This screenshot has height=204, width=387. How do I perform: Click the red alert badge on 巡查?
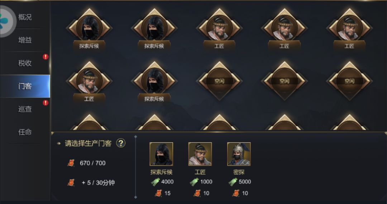(x=46, y=103)
